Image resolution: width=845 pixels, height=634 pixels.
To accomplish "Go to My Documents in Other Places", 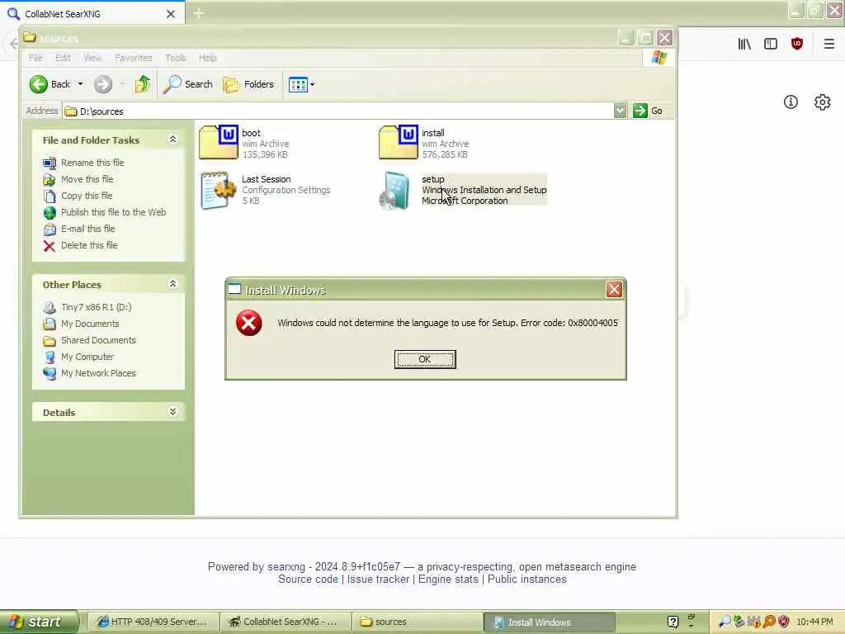I will (90, 324).
